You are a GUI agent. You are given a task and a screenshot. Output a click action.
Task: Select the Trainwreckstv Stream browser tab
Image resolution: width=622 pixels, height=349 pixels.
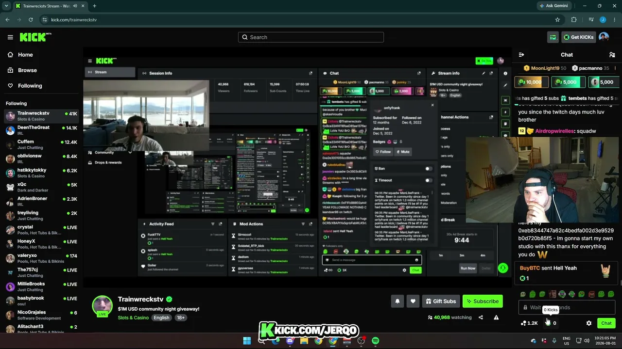(50, 6)
